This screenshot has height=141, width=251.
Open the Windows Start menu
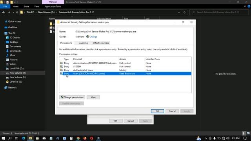click(x=3, y=138)
